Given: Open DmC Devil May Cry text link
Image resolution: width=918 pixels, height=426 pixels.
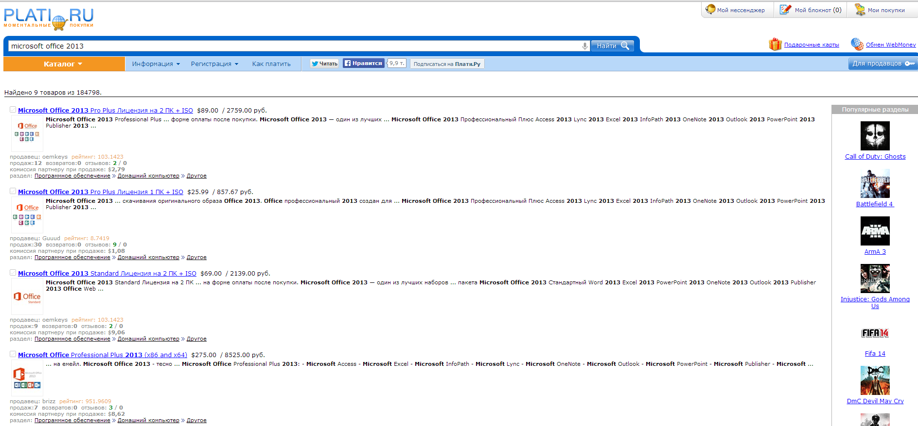Looking at the screenshot, I should 875,401.
